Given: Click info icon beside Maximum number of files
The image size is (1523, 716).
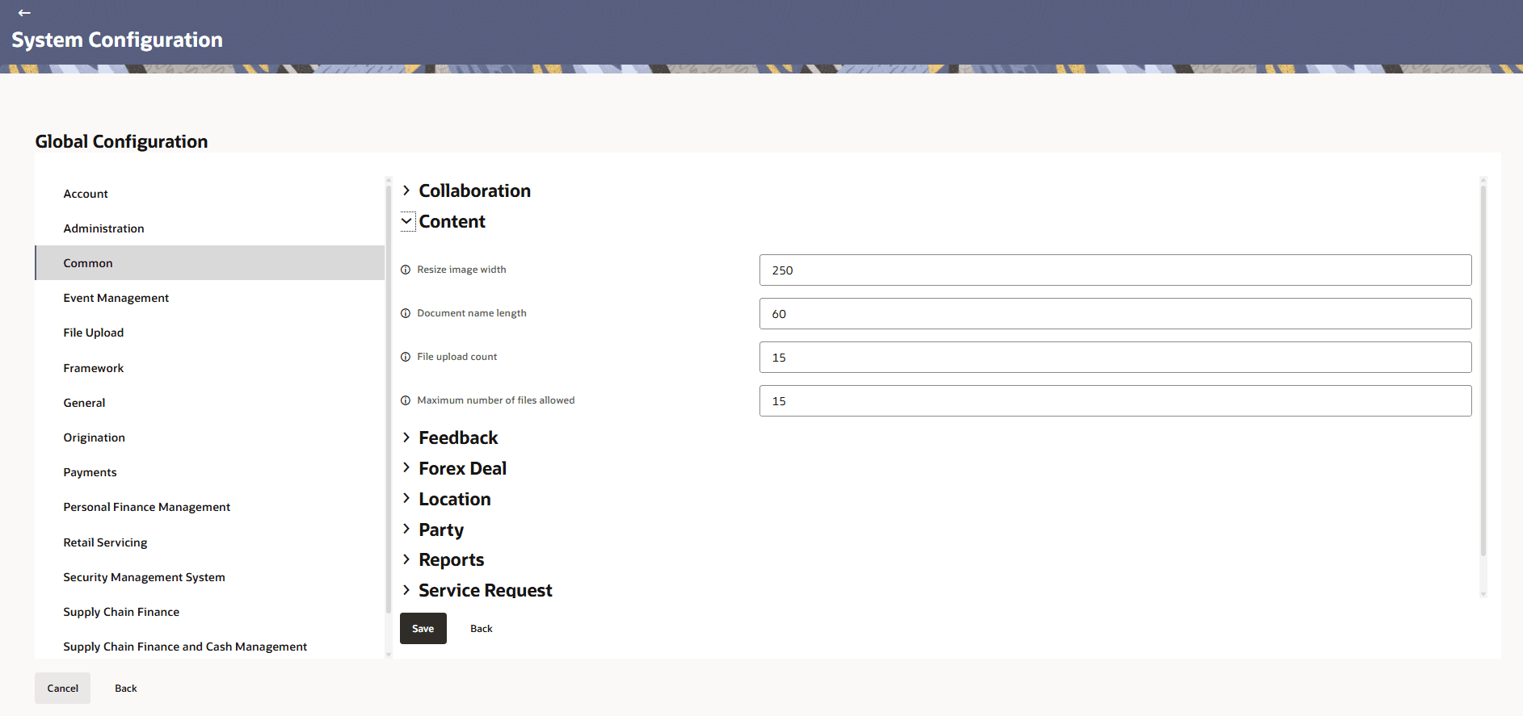Looking at the screenshot, I should tap(406, 400).
